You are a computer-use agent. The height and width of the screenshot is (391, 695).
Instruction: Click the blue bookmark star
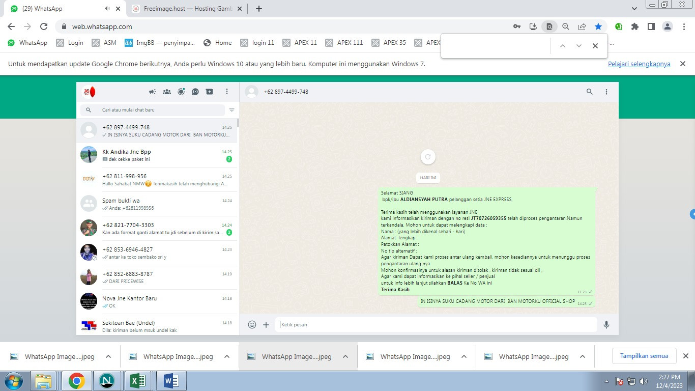coord(598,26)
